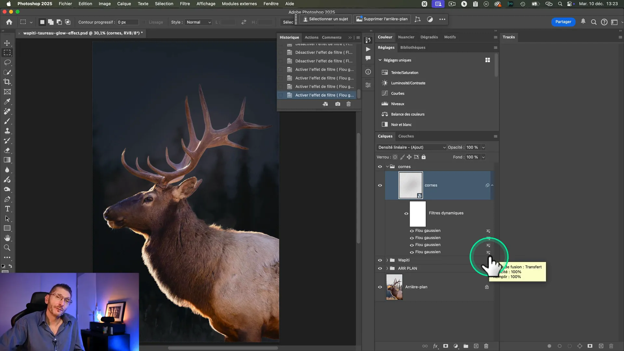Select the Lasso tool
Viewport: 624px width, 351px height.
coord(7,62)
